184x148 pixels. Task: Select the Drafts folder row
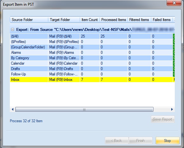tap(92, 69)
